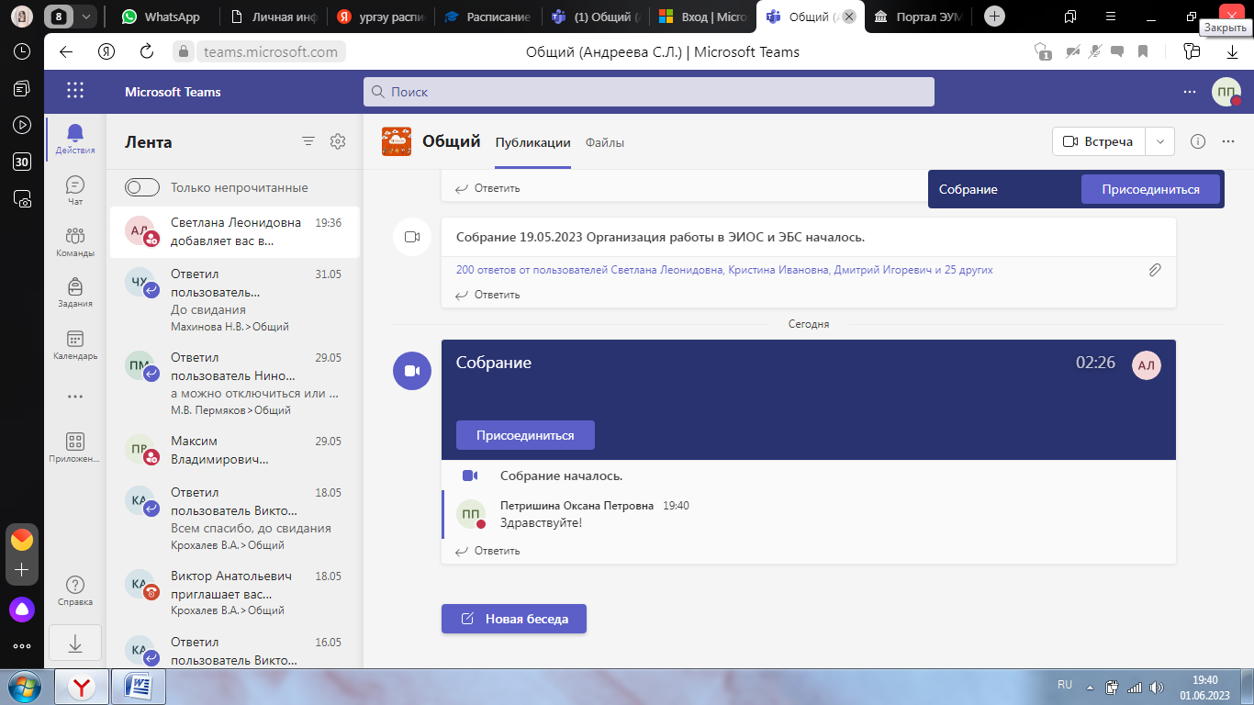Click the bookmark icon in address bar
The width and height of the screenshot is (1254, 705).
tap(1143, 51)
